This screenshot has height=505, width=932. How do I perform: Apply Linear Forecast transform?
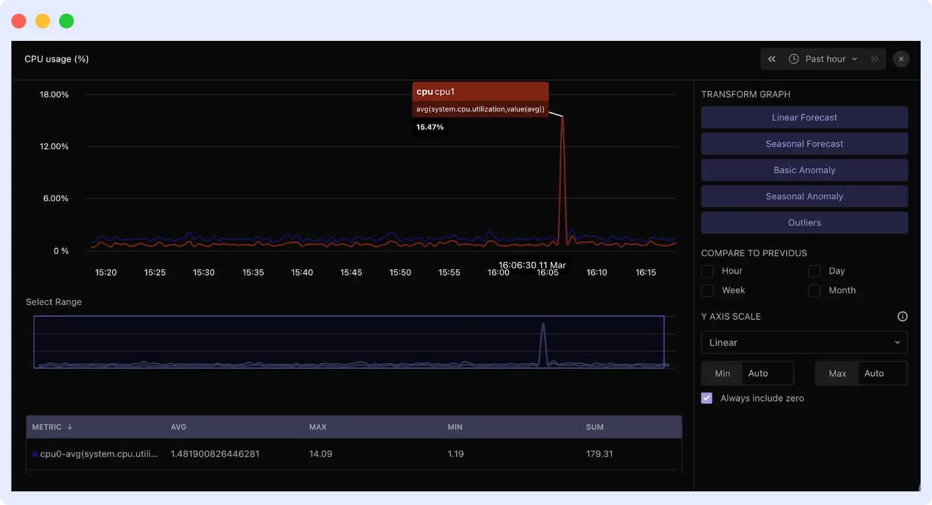[x=804, y=118]
